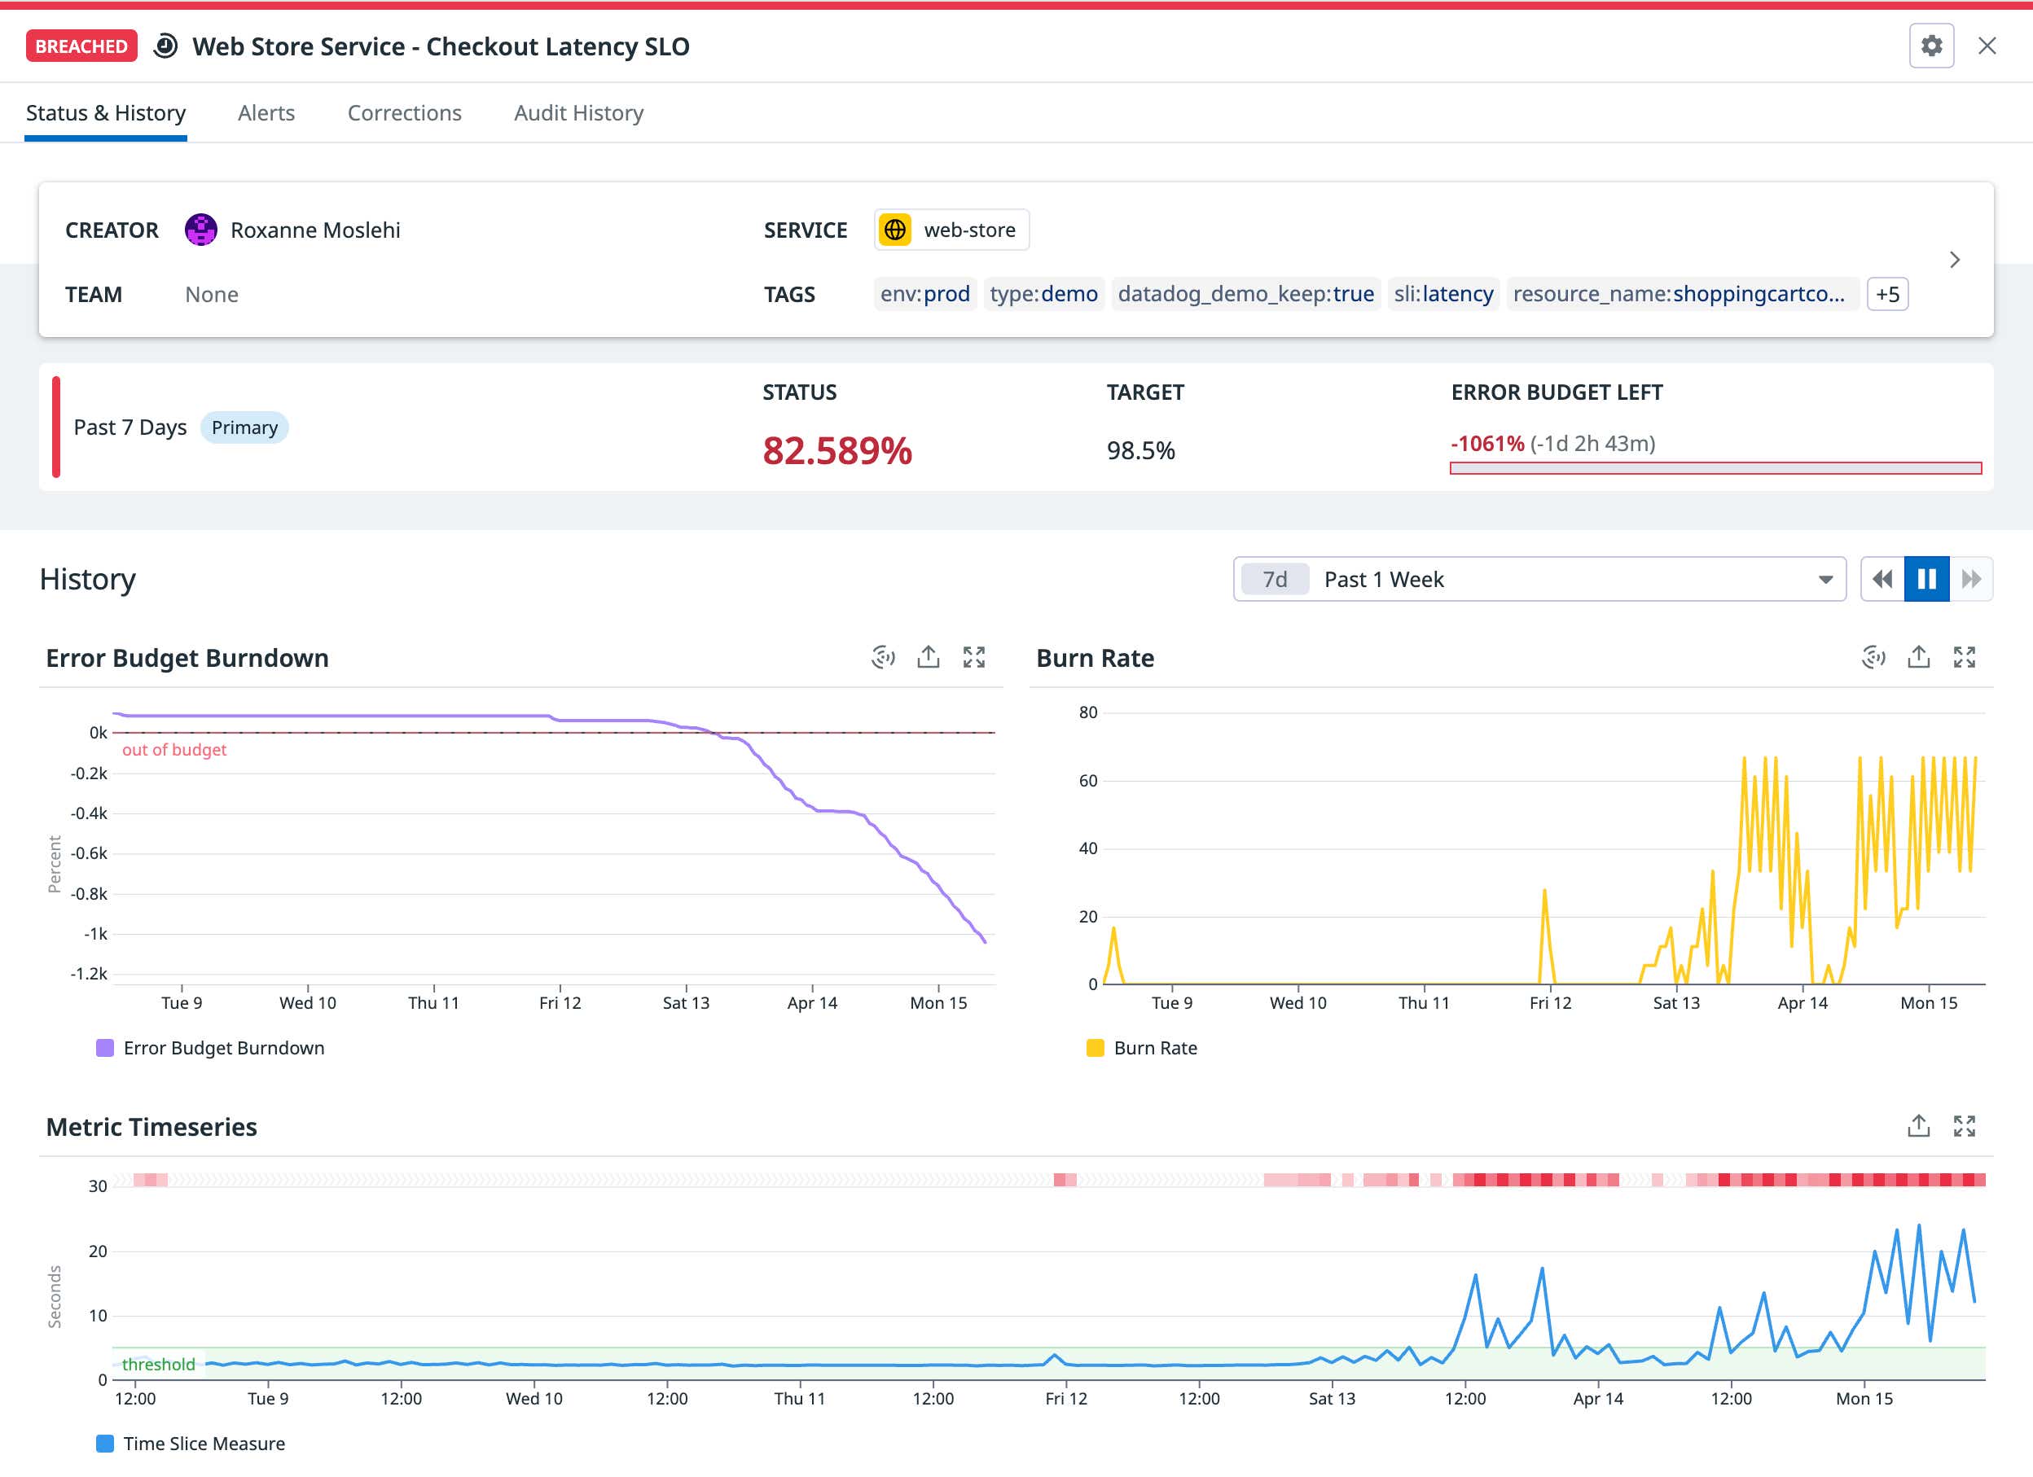The image size is (2033, 1477).
Task: Click the Past 7 Days label
Action: [x=130, y=427]
